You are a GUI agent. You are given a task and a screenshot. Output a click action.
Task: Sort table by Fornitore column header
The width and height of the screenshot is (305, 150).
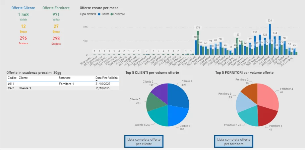(x=65, y=78)
